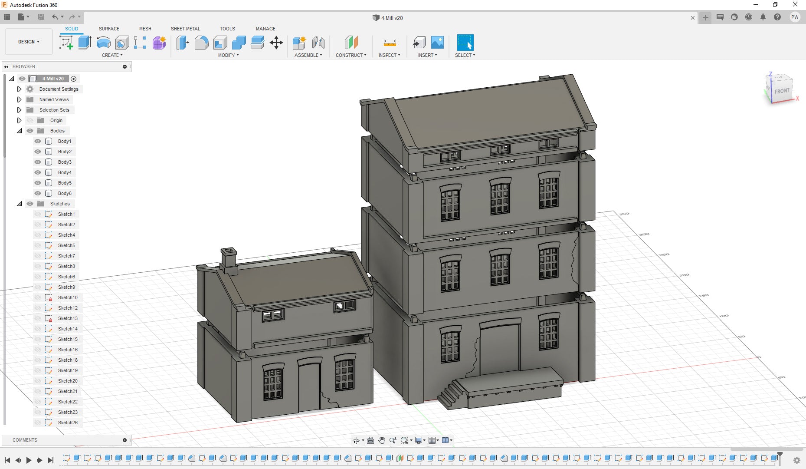Select the Measure tool
The width and height of the screenshot is (806, 469).
point(390,43)
